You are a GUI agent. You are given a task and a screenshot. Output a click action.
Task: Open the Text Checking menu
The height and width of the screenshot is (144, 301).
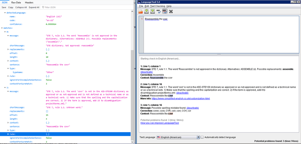pos(158,6)
